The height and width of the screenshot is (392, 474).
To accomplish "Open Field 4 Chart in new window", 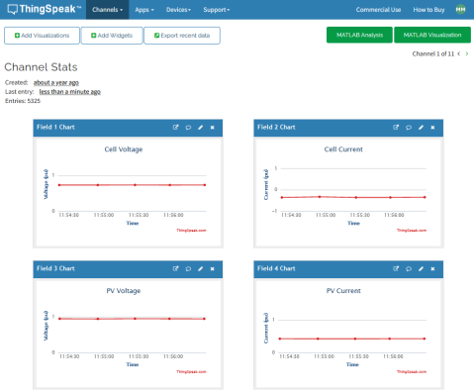I will (x=396, y=268).
